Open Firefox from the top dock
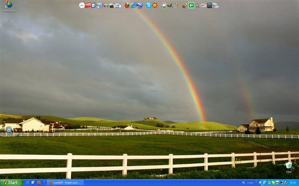 pyautogui.click(x=127, y=5)
